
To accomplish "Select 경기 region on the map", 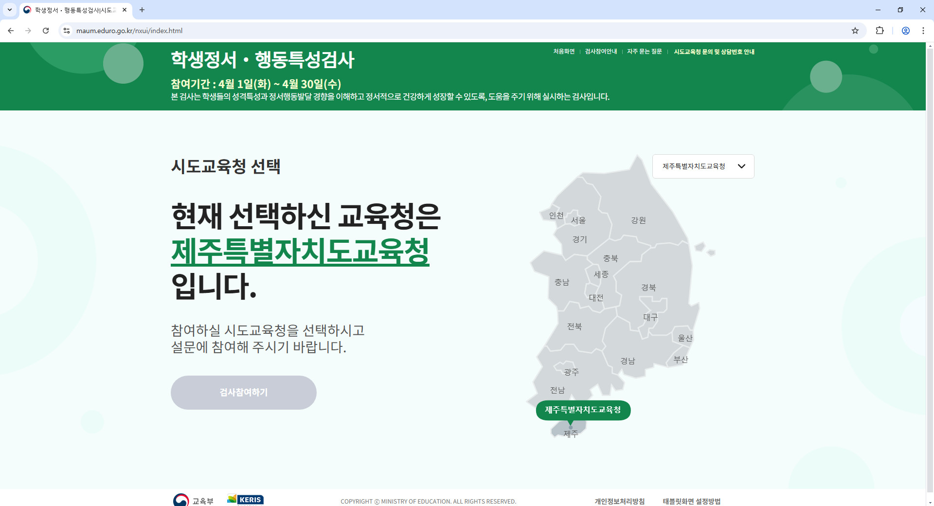I will click(x=580, y=239).
